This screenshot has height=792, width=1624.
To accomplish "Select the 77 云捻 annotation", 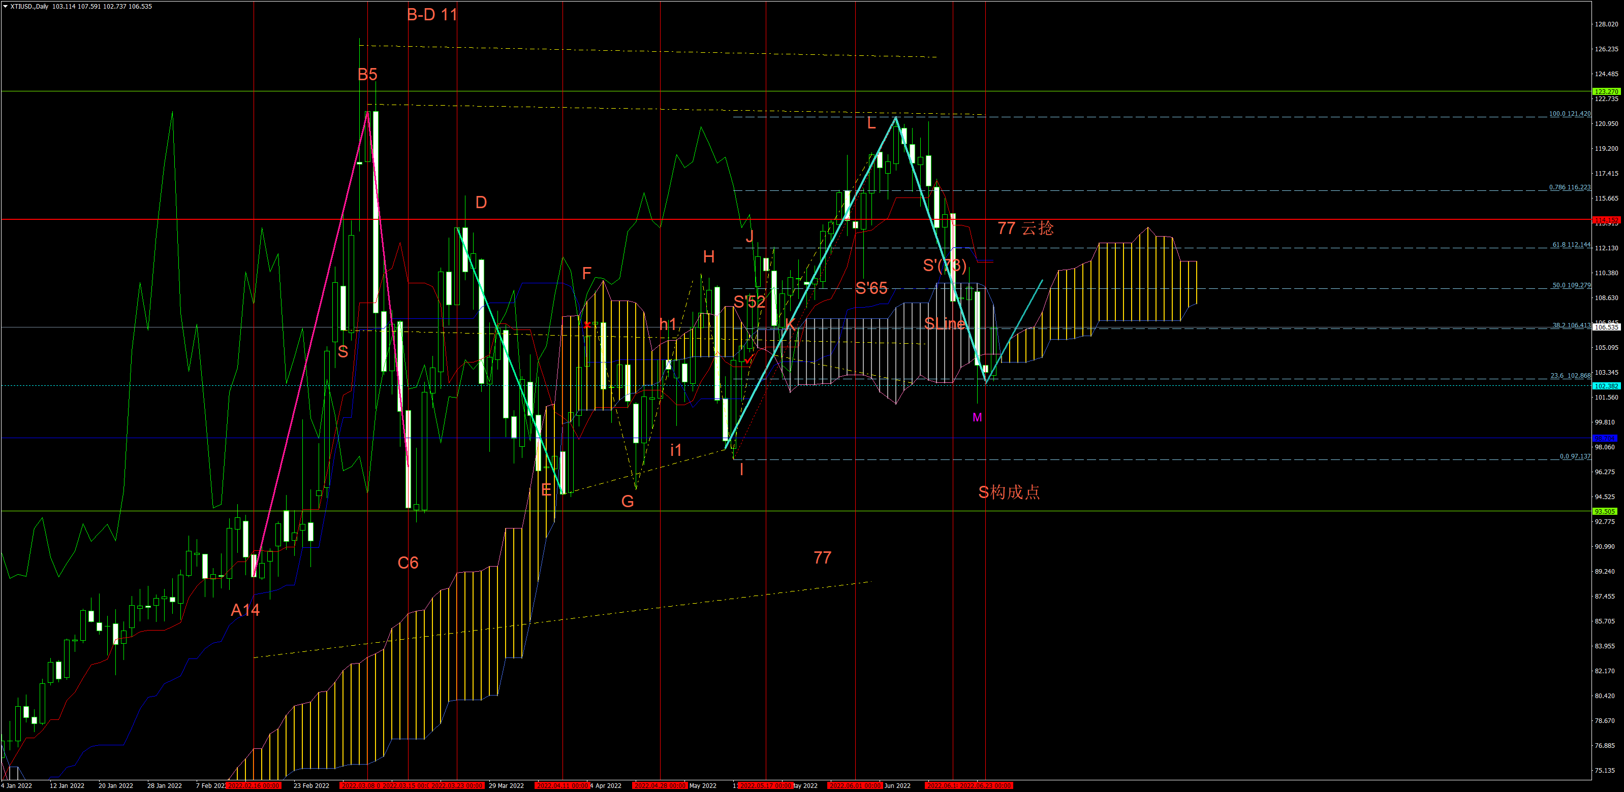I will (1025, 228).
